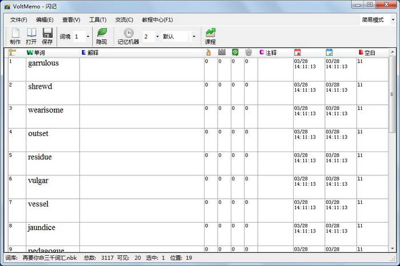Launch the 记忆机器 clock icon
Image resolution: width=400 pixels, height=266 pixels.
click(129, 36)
